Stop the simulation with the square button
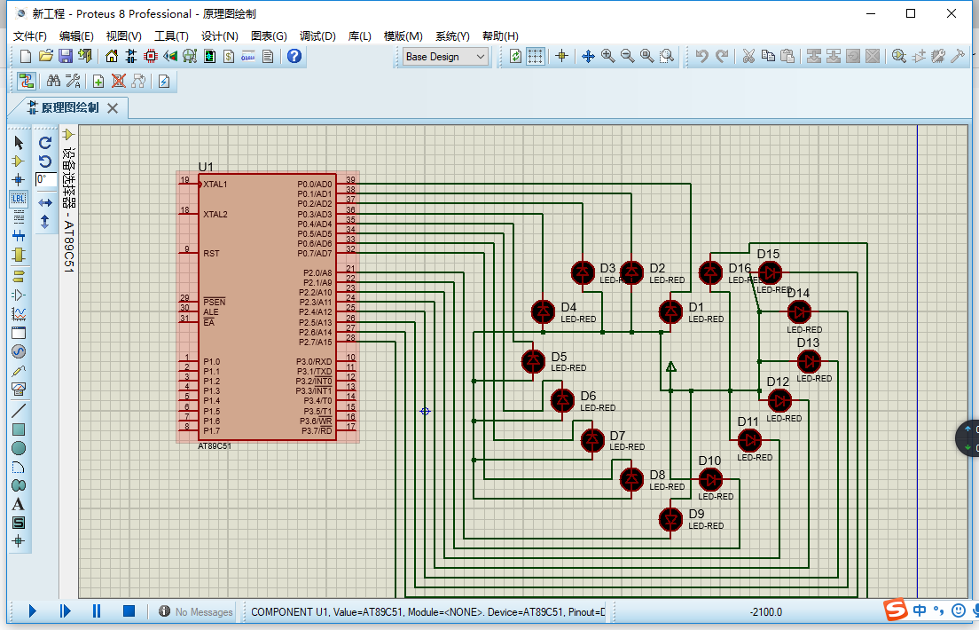This screenshot has width=979, height=630. [x=129, y=611]
